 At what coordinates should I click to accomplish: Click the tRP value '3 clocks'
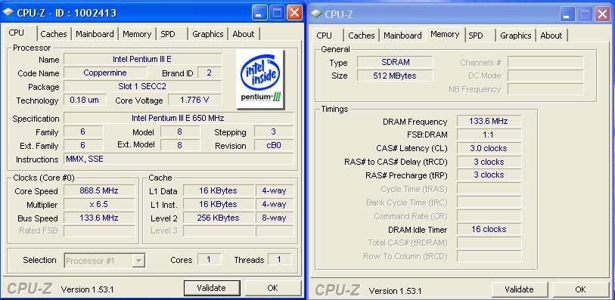point(489,175)
